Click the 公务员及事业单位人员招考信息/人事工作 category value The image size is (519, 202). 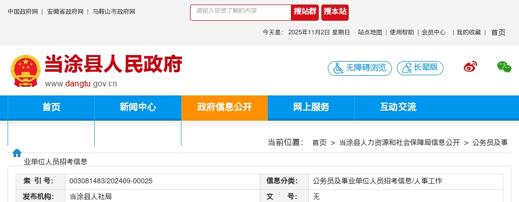(377, 181)
